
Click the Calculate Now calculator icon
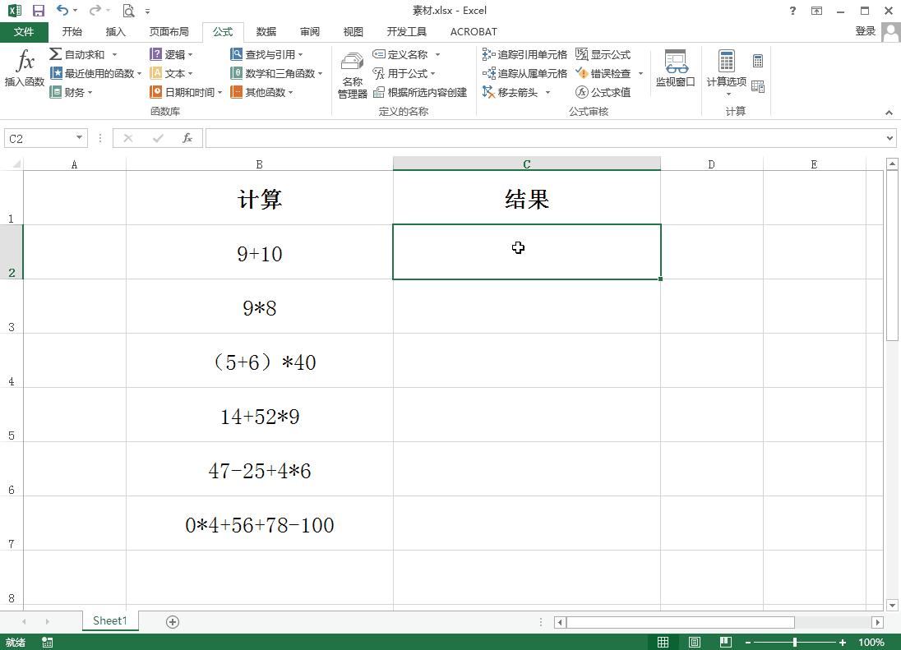758,60
